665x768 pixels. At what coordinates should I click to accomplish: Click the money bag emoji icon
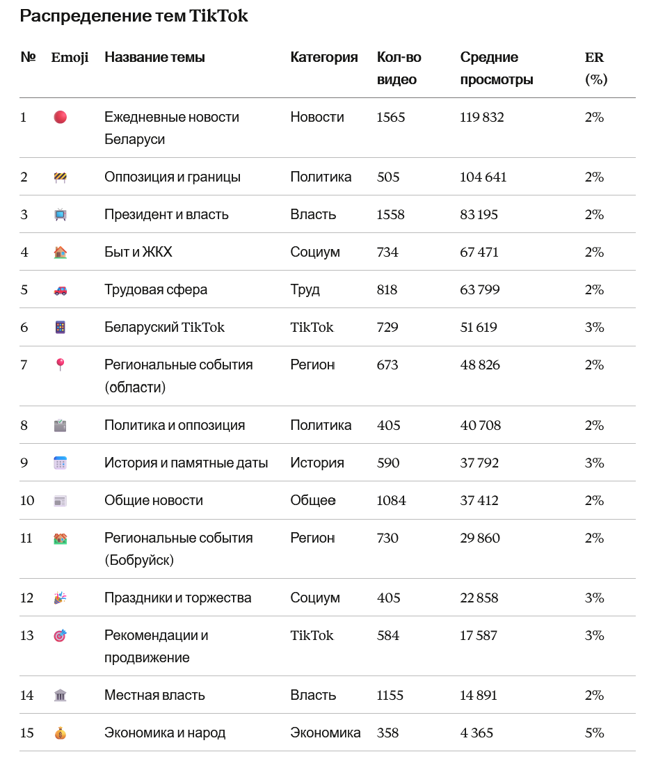(x=61, y=733)
